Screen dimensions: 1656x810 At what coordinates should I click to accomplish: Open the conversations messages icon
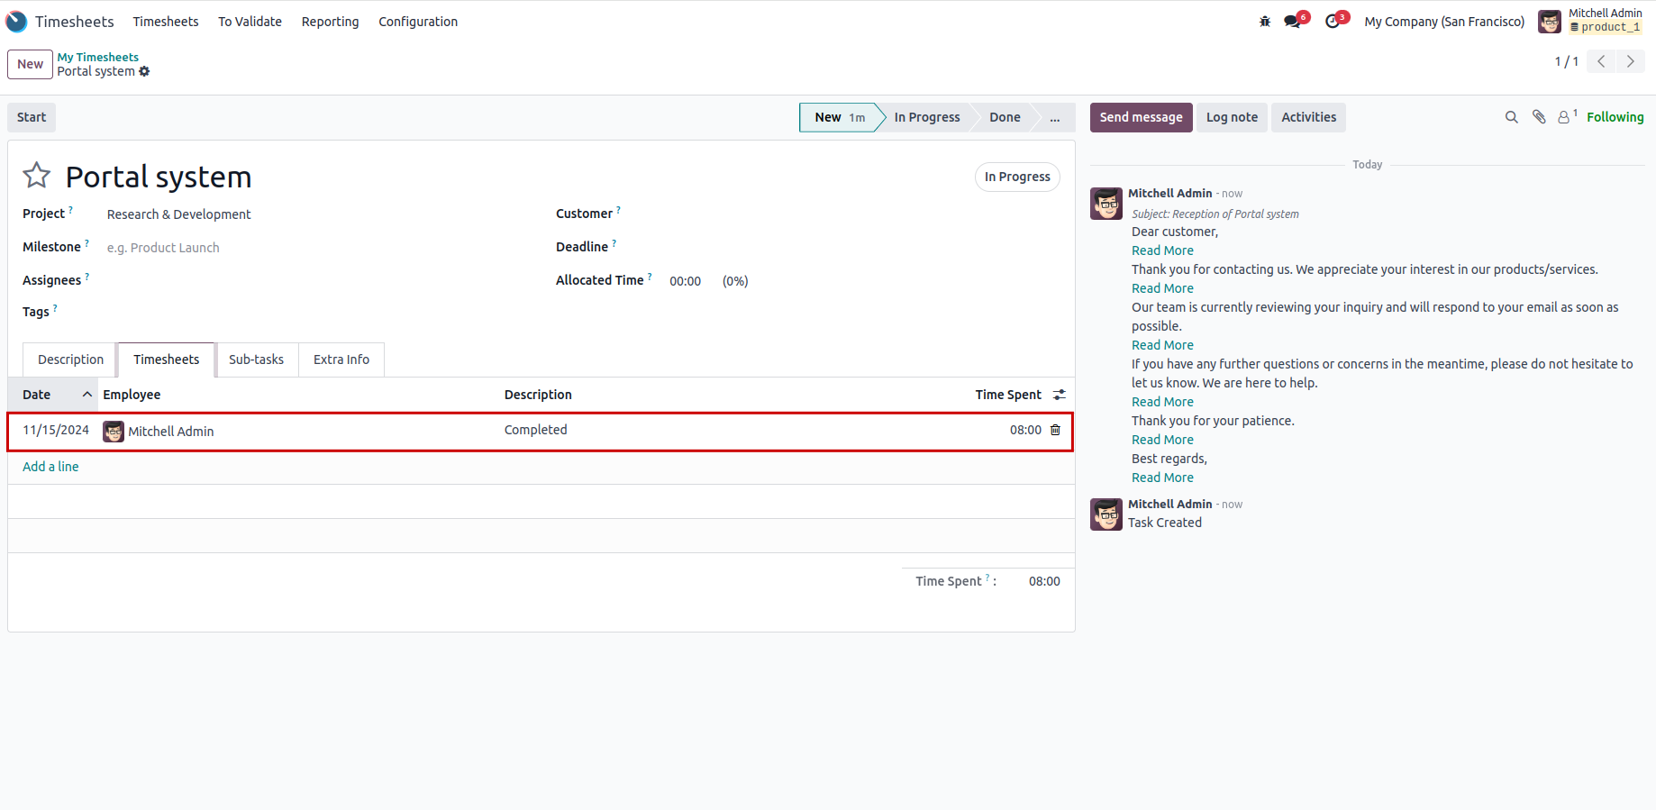coord(1294,22)
